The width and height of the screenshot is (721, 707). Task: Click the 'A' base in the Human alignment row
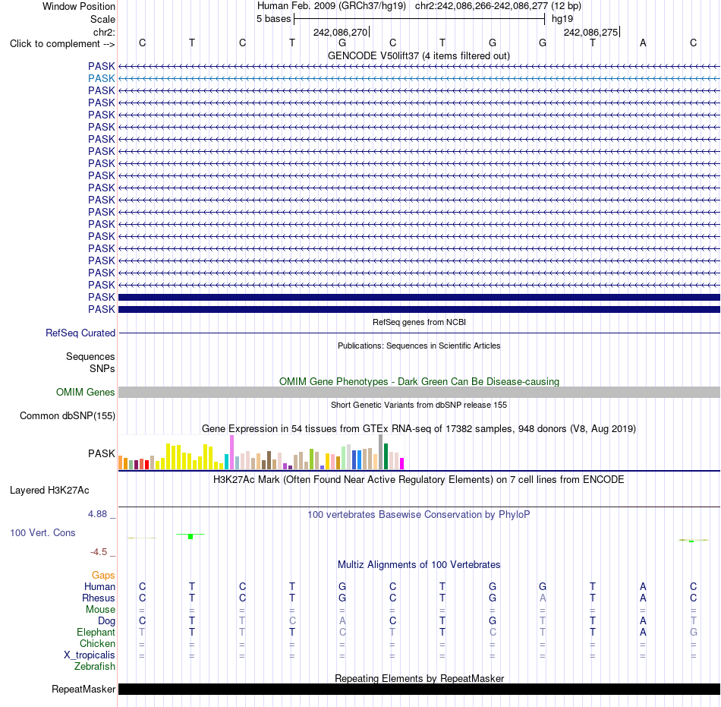(643, 586)
